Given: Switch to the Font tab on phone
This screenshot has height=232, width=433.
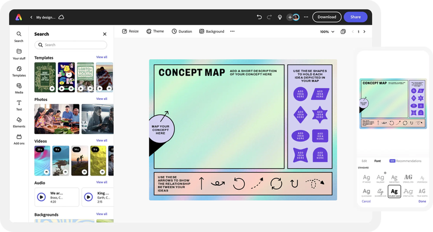Looking at the screenshot, I should [x=377, y=161].
